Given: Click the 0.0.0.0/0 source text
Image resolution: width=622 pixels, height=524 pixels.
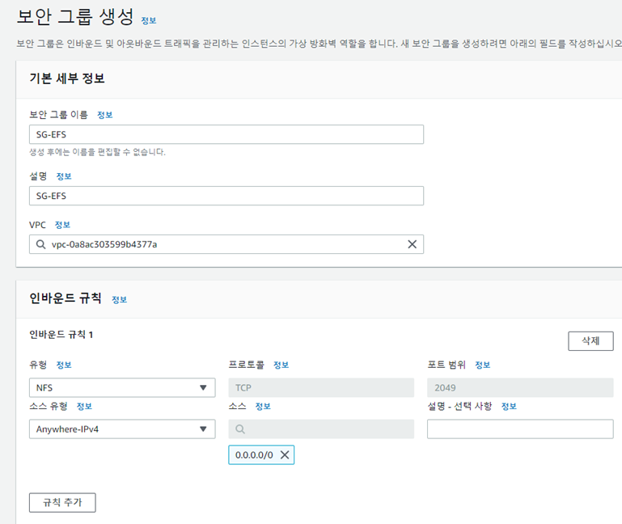Looking at the screenshot, I should click(x=254, y=455).
